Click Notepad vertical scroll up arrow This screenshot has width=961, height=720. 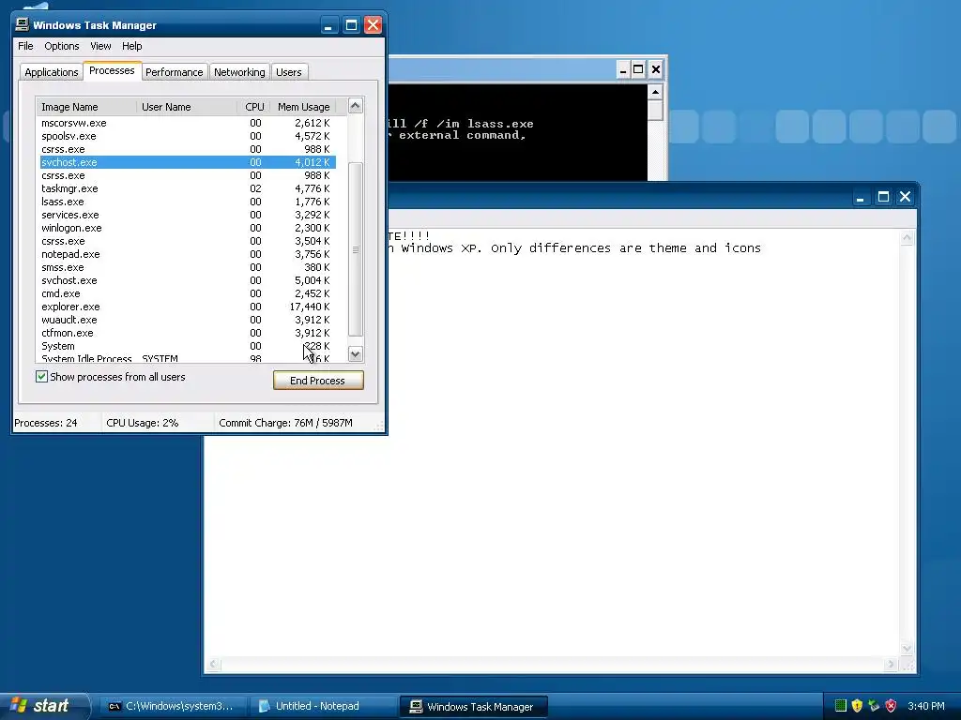908,237
